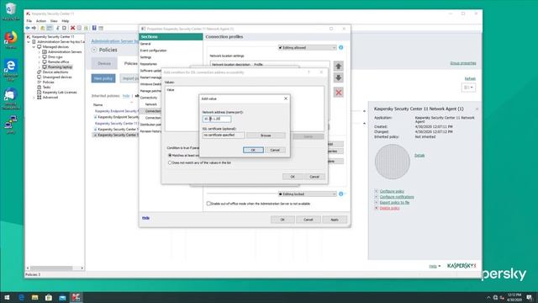
Task: Enable out-of-office mode checkbox
Action: click(208, 204)
